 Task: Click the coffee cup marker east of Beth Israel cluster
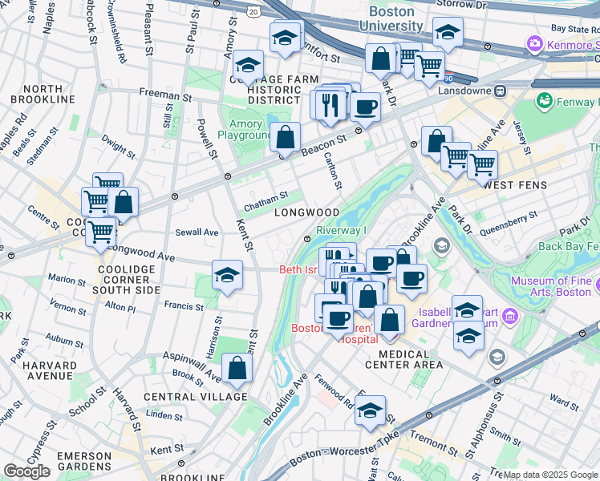[x=411, y=280]
